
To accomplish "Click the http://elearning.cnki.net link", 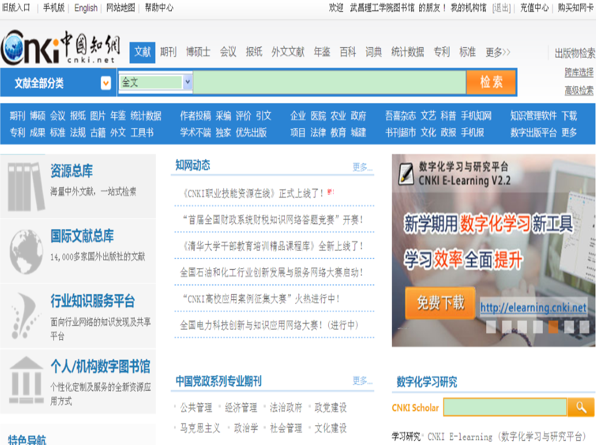I will 533,307.
